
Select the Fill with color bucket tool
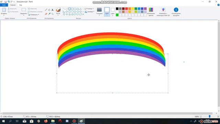click(49, 10)
